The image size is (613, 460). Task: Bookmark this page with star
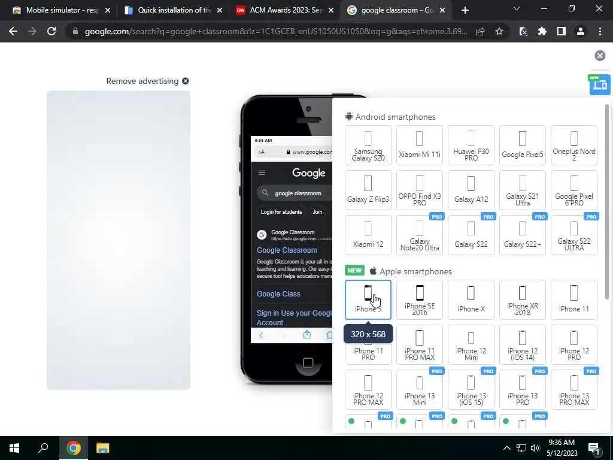[499, 31]
